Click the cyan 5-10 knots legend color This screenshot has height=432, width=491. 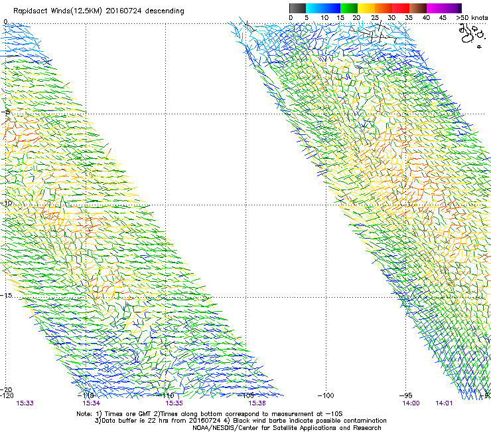coord(315,8)
